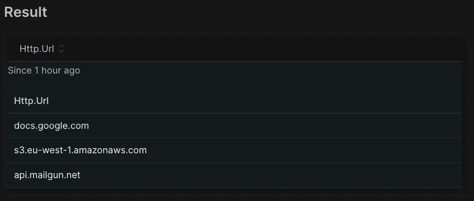Sort the table by the Http.Url column header
This screenshot has height=201, width=474.
coord(37,49)
